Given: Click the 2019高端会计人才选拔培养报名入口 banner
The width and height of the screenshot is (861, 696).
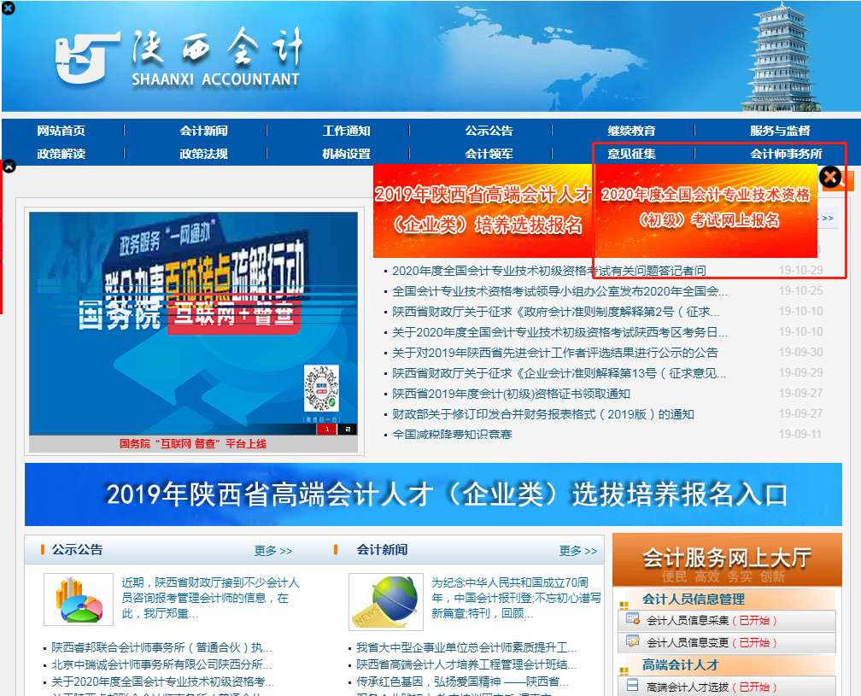Looking at the screenshot, I should tap(433, 494).
